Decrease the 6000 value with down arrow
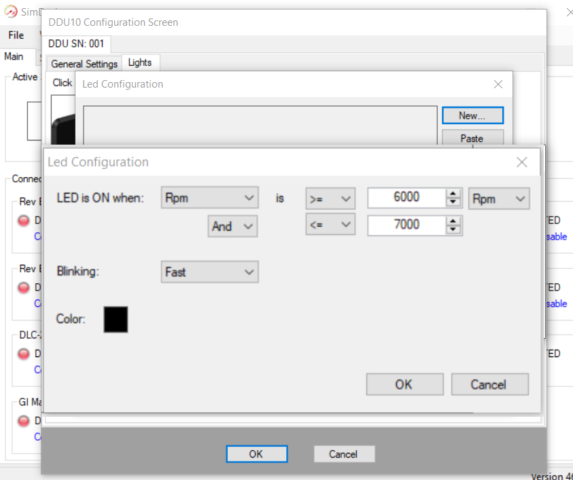Image resolution: width=573 pixels, height=480 pixels. coord(453,202)
